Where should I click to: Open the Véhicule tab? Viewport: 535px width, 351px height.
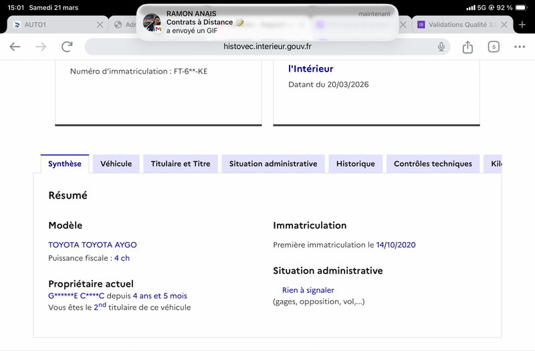point(116,164)
